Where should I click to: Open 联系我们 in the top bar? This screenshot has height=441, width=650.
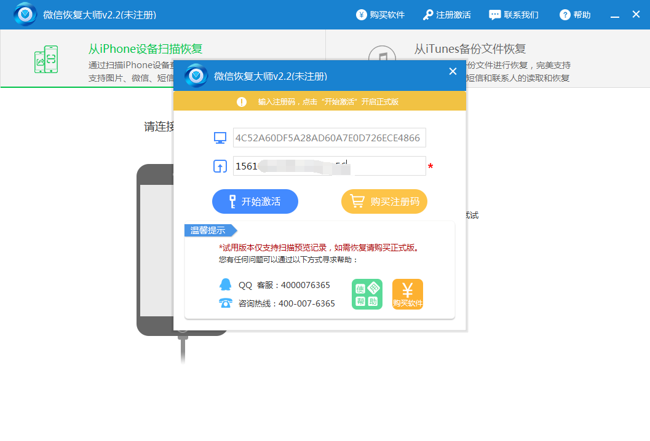(514, 15)
